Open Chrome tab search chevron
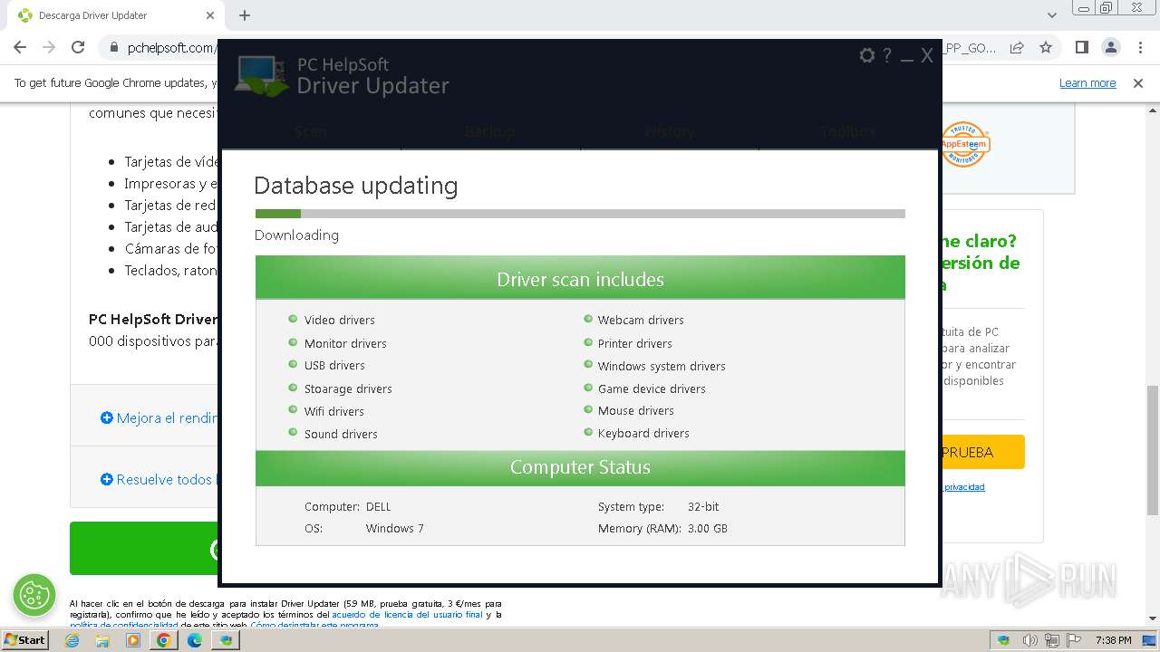Image resolution: width=1160 pixels, height=652 pixels. pos(1052,15)
